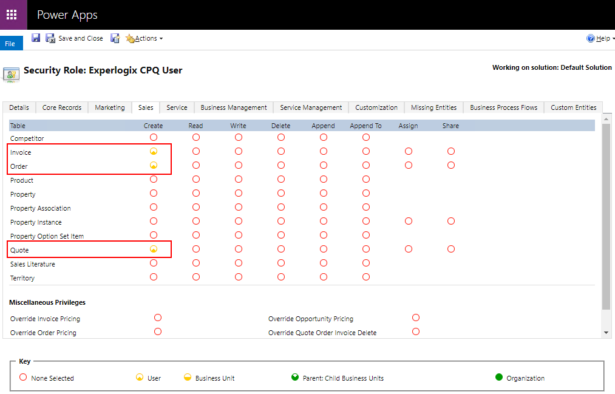Toggle Order Create privilege circle
Viewport: 615px width, 394px height.
pos(154,165)
